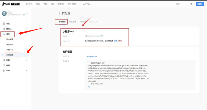Expand the 设置 sidebar section
The height and width of the screenshot is (110, 207).
pyautogui.click(x=26, y=70)
